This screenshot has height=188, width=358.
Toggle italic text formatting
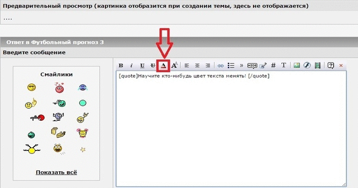coord(131,65)
